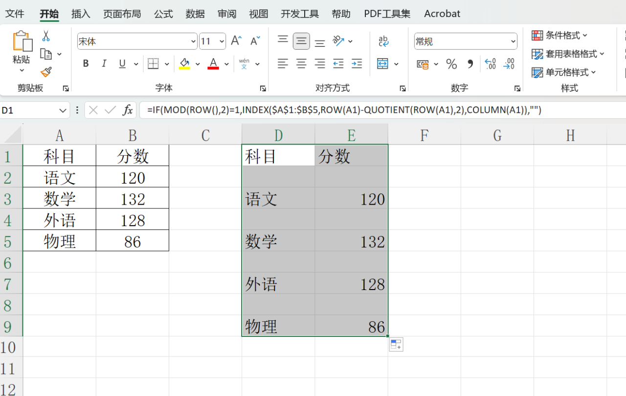Click the Copy icon
Viewport: 626px width, 396px height.
click(x=46, y=54)
